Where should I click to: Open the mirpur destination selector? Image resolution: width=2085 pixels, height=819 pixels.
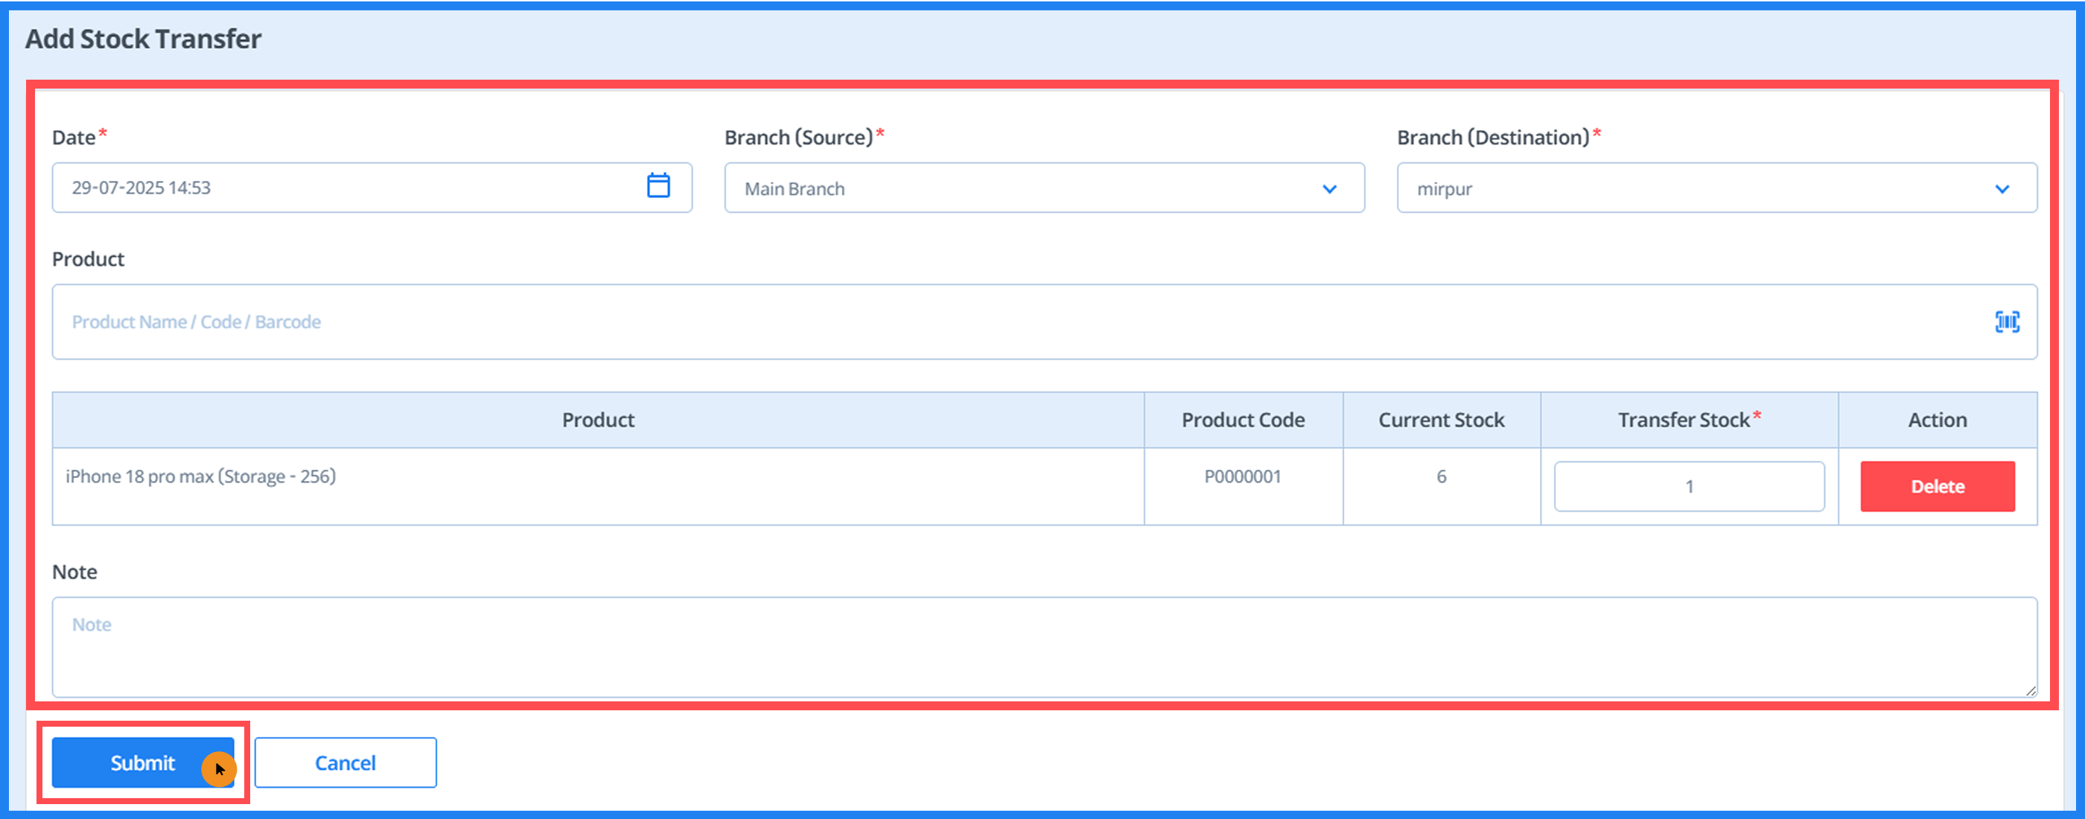[x=1684, y=188]
